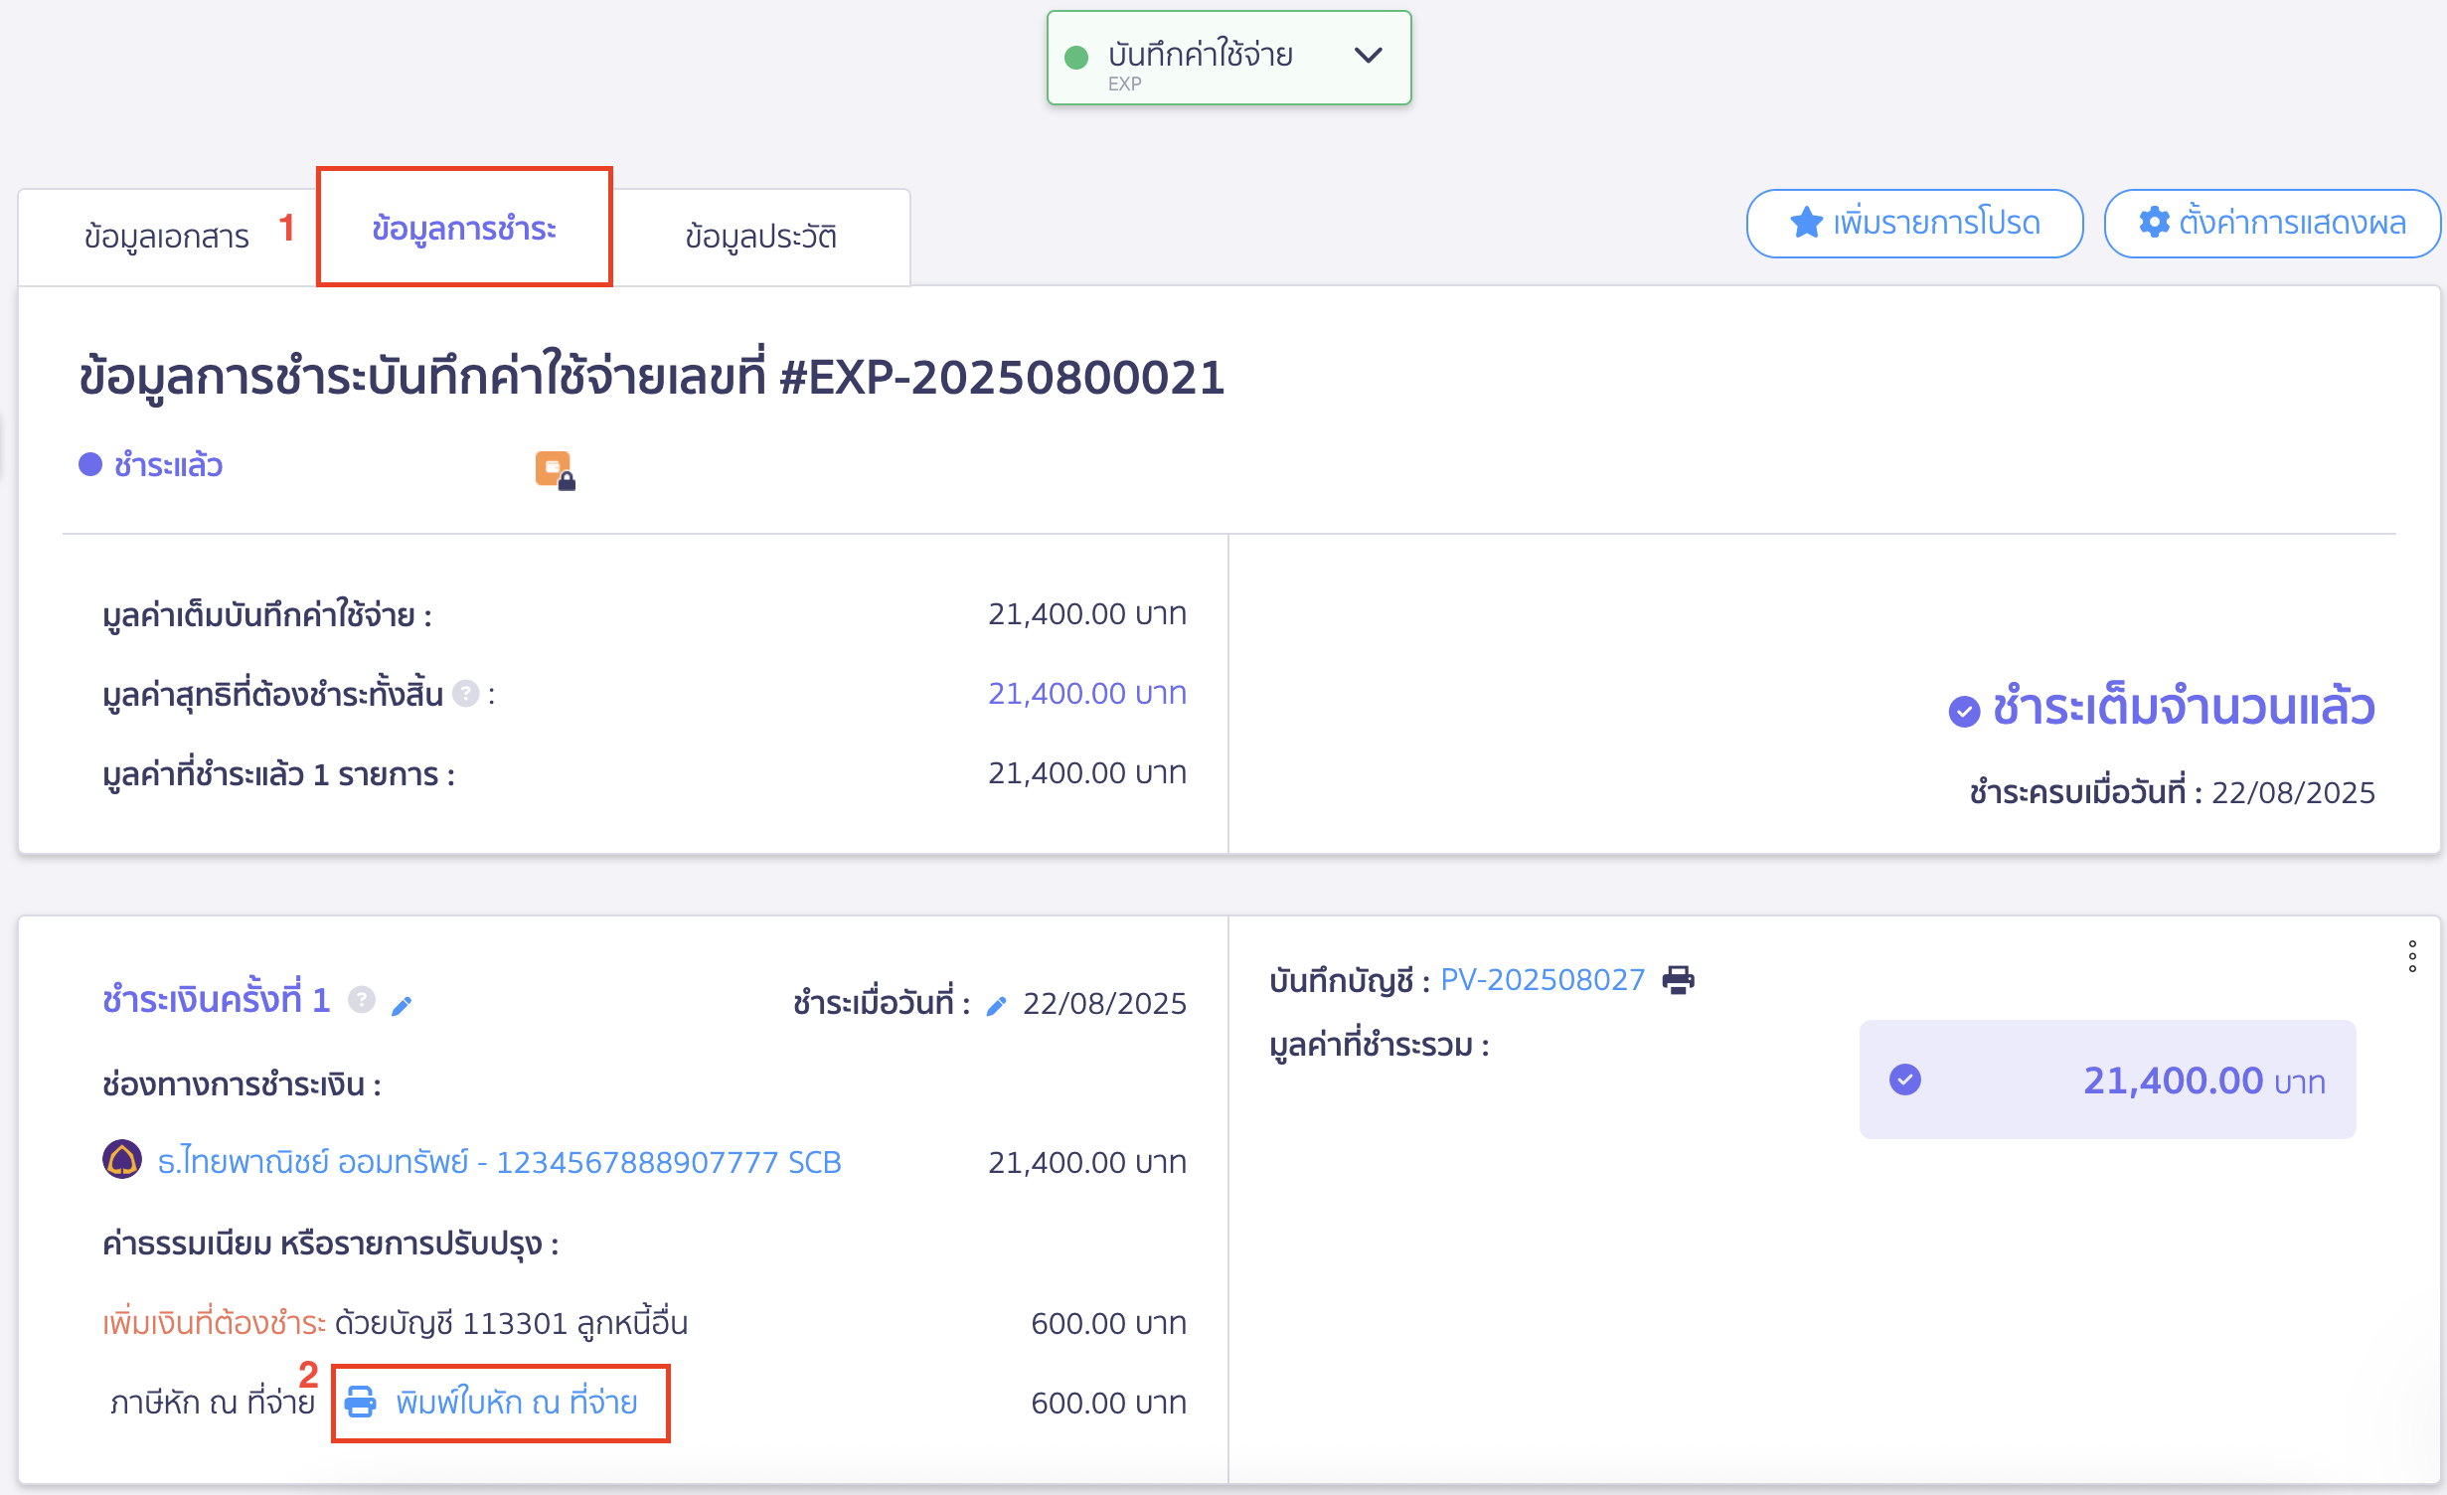Viewport: 2447px width, 1495px height.
Task: Click checkmark beside 21,400.00 total paid
Action: click(1904, 1080)
